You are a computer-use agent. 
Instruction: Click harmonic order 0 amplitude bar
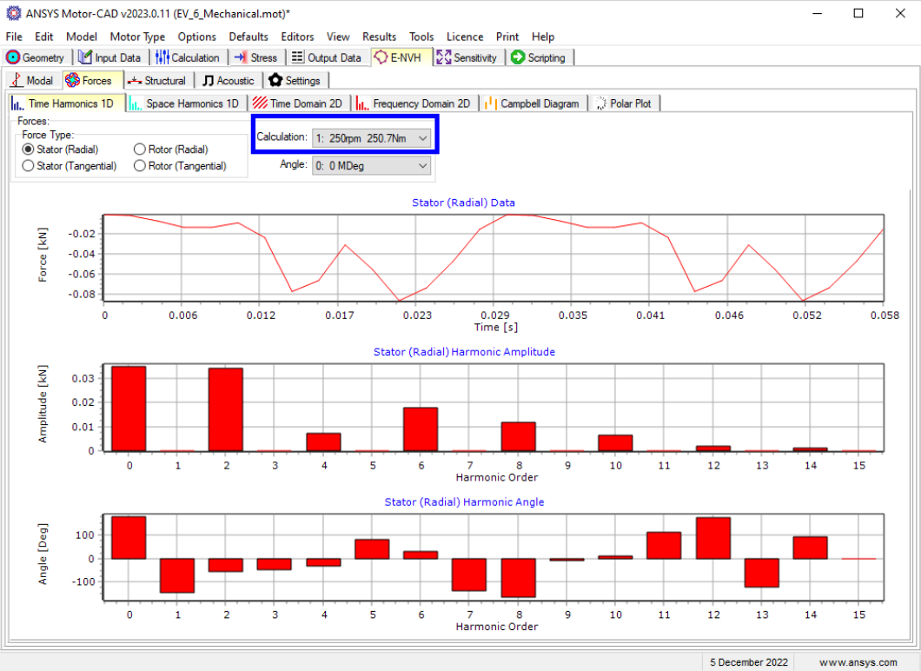pyautogui.click(x=129, y=409)
